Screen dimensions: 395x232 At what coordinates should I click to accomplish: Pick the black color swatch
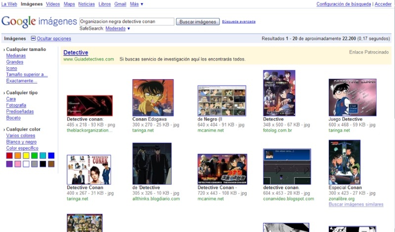click(x=43, y=164)
